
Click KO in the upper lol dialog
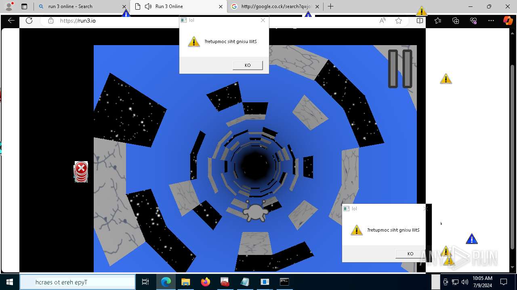click(248, 65)
